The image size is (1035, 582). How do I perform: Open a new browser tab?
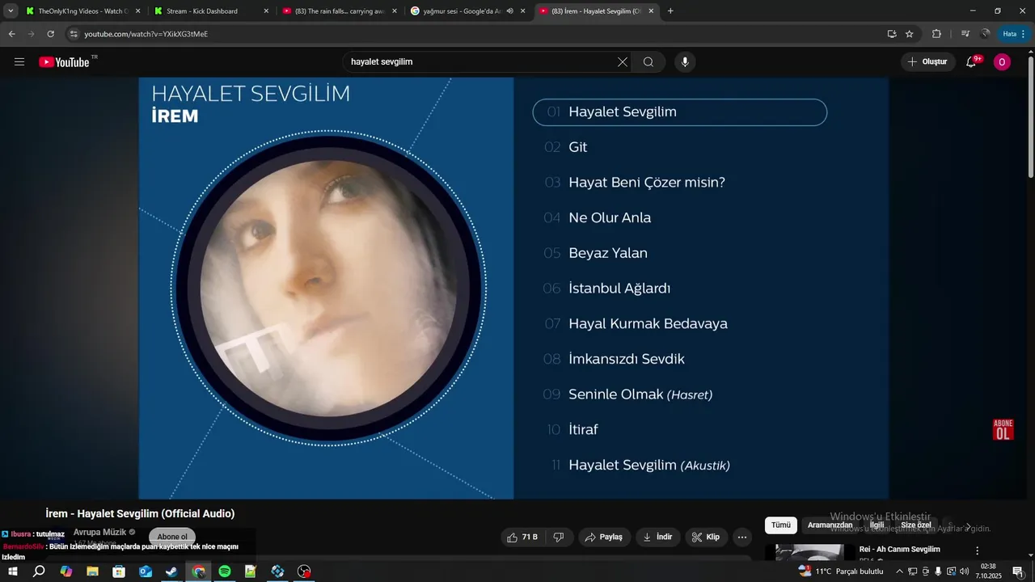pyautogui.click(x=670, y=11)
